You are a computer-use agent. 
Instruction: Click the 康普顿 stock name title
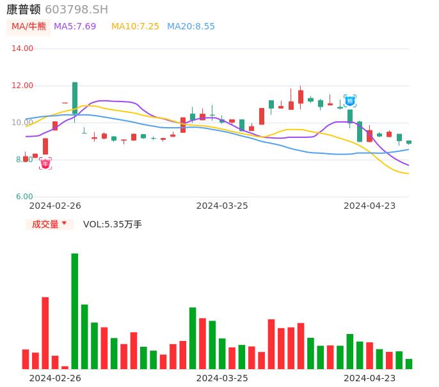pyautogui.click(x=24, y=10)
